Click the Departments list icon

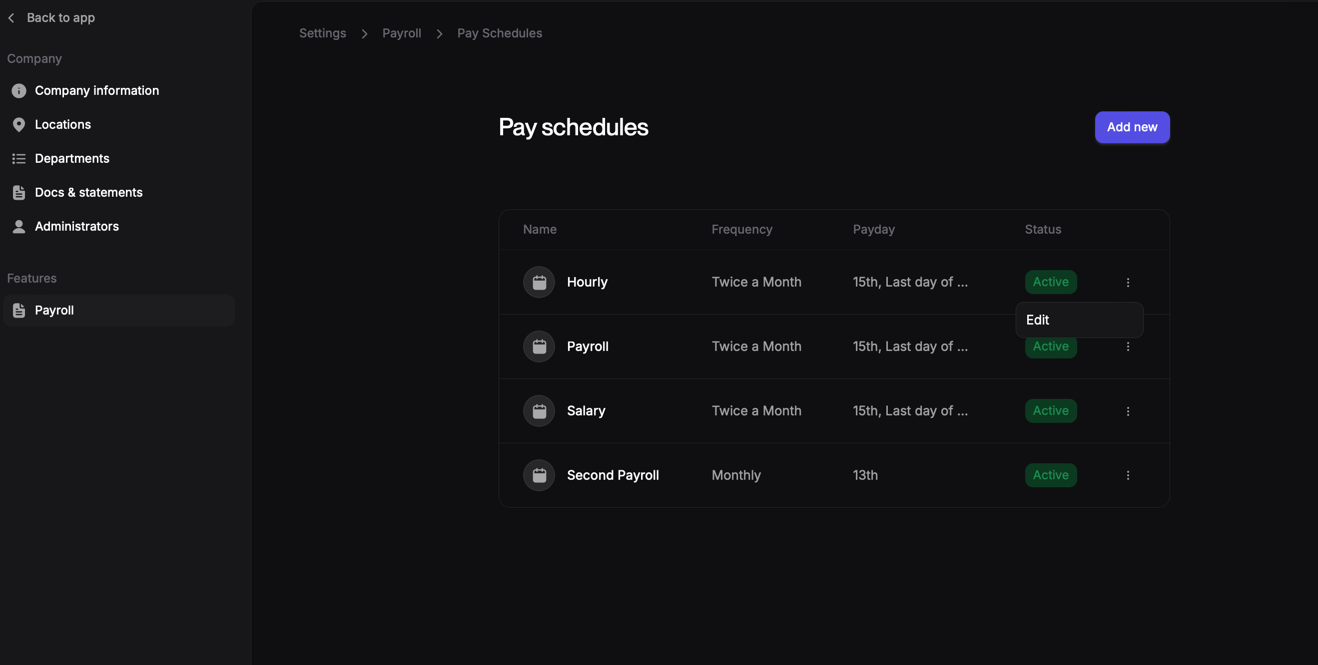[19, 159]
